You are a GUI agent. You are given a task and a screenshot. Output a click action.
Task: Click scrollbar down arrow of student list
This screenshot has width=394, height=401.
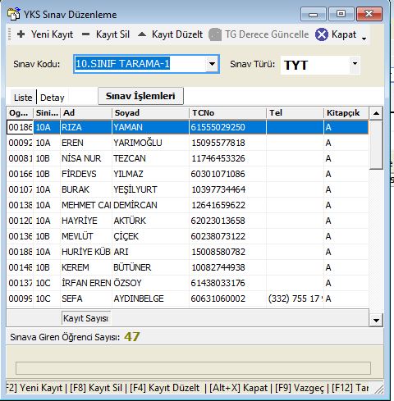(376, 320)
